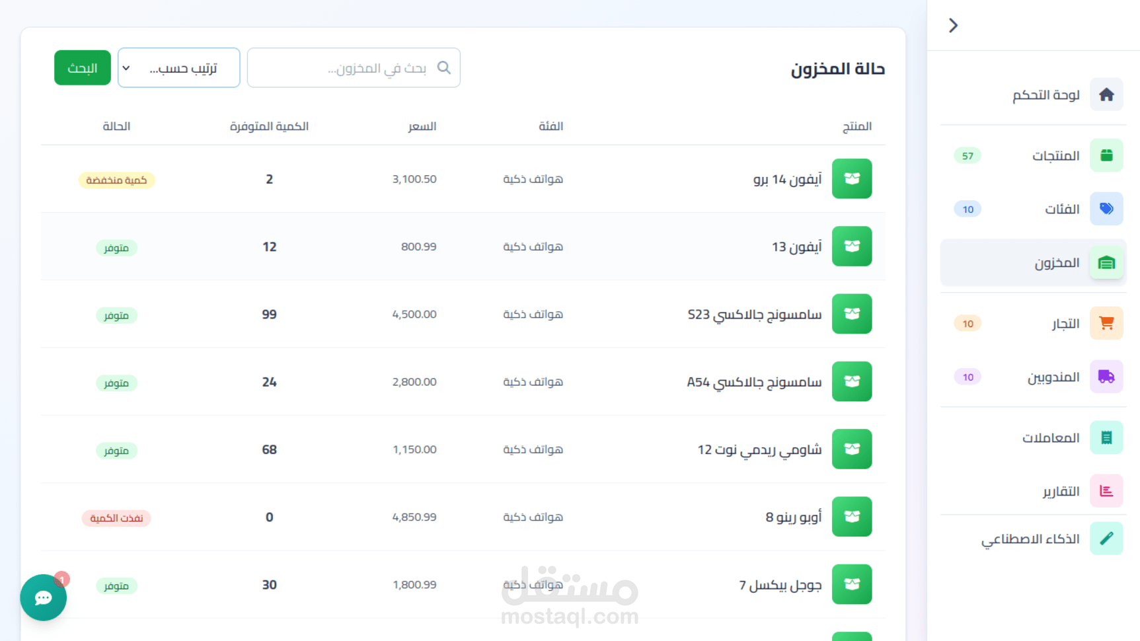1140x641 pixels.
Task: Click the product icon for جوجل بيكسل 7
Action: (x=852, y=584)
